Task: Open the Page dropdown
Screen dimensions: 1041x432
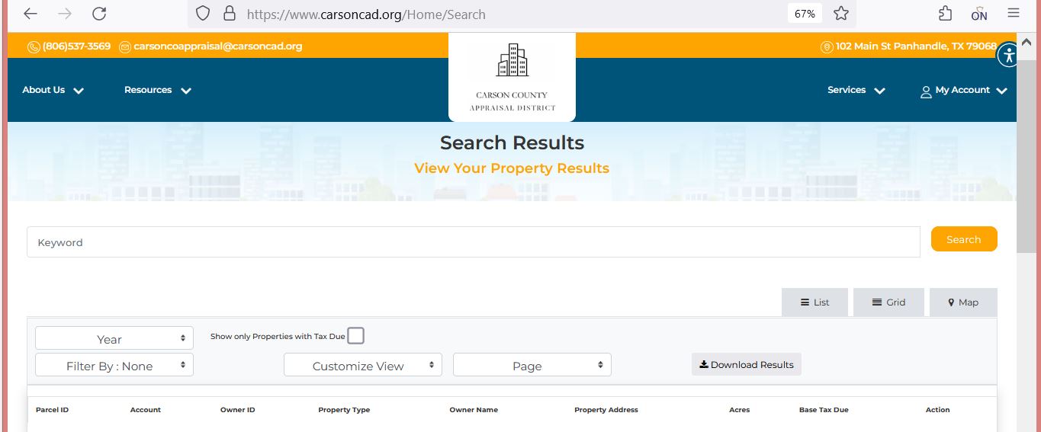Action: point(532,366)
